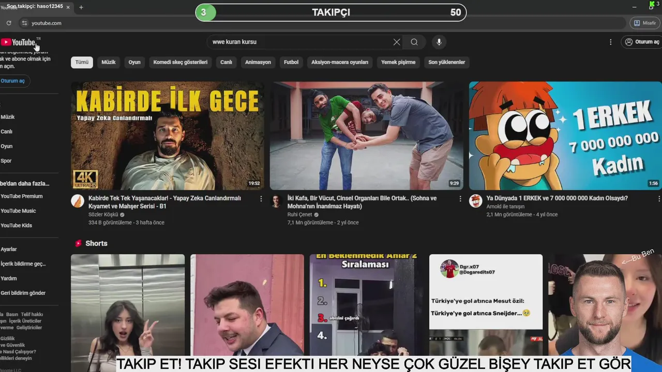Clear the search box with the X icon
Screen dimensions: 662x372
coord(397,42)
